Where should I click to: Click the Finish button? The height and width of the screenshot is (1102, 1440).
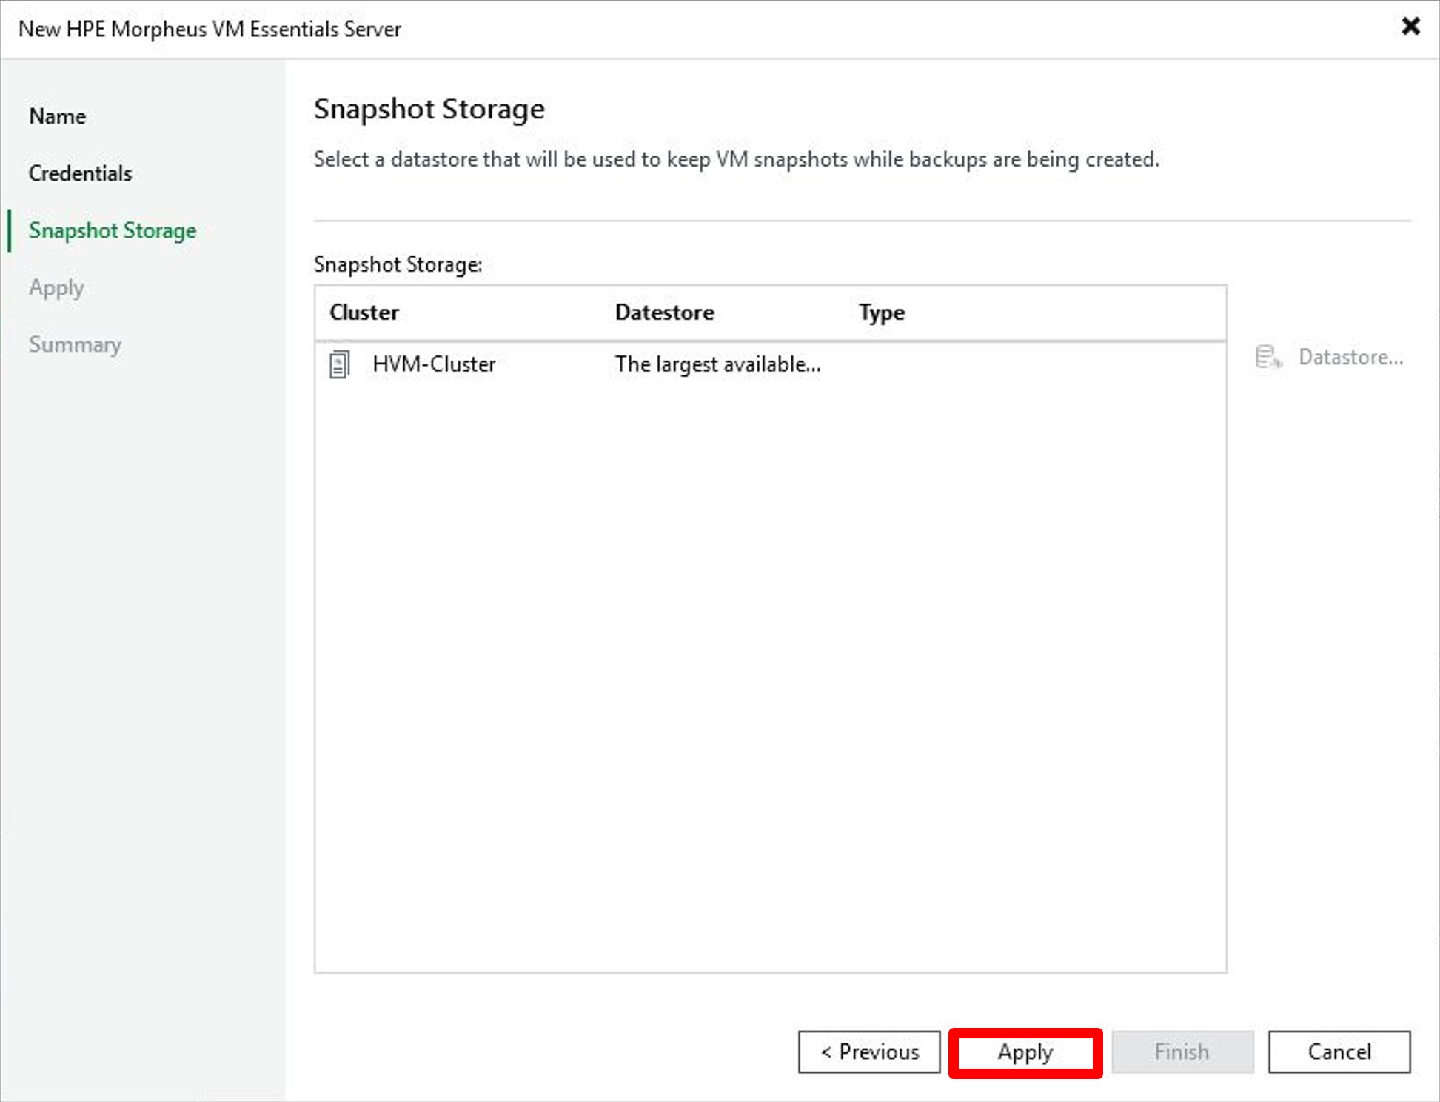click(1182, 1052)
